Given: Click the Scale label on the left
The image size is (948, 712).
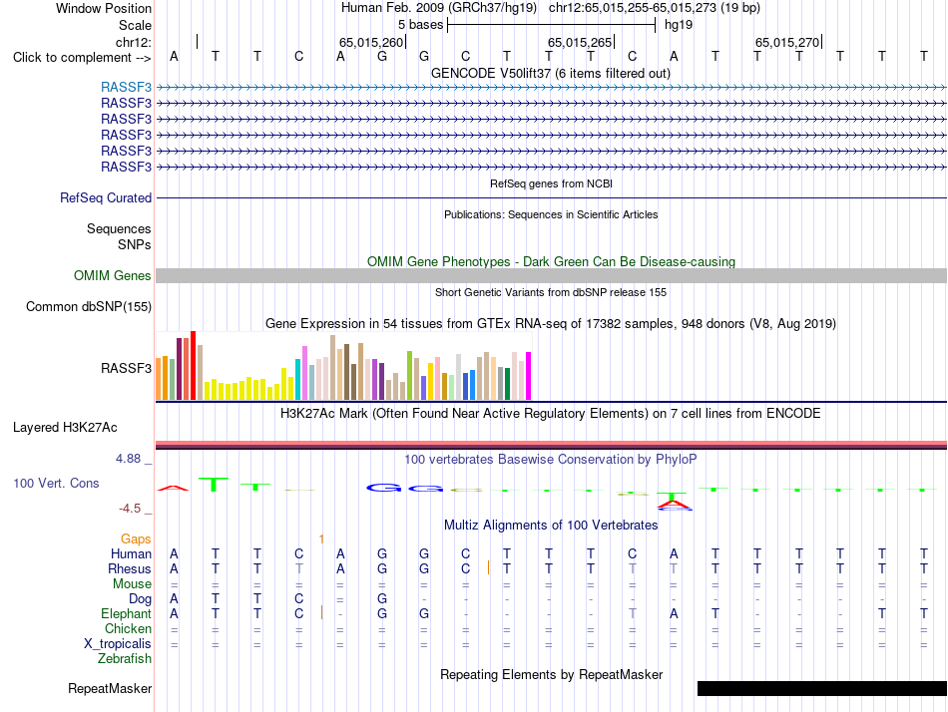Looking at the screenshot, I should pos(135,25).
